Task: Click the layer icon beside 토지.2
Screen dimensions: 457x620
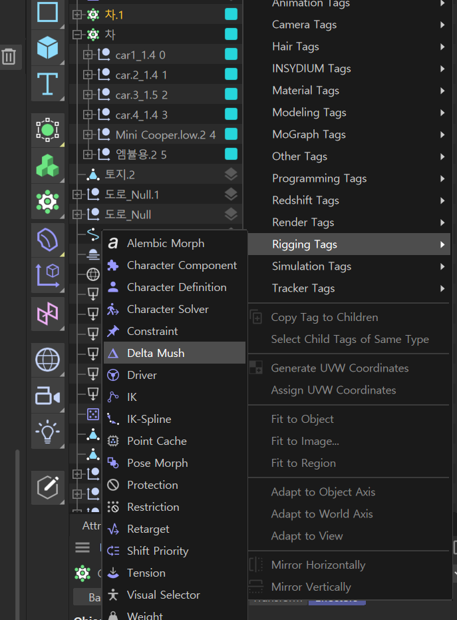Action: coord(230,174)
